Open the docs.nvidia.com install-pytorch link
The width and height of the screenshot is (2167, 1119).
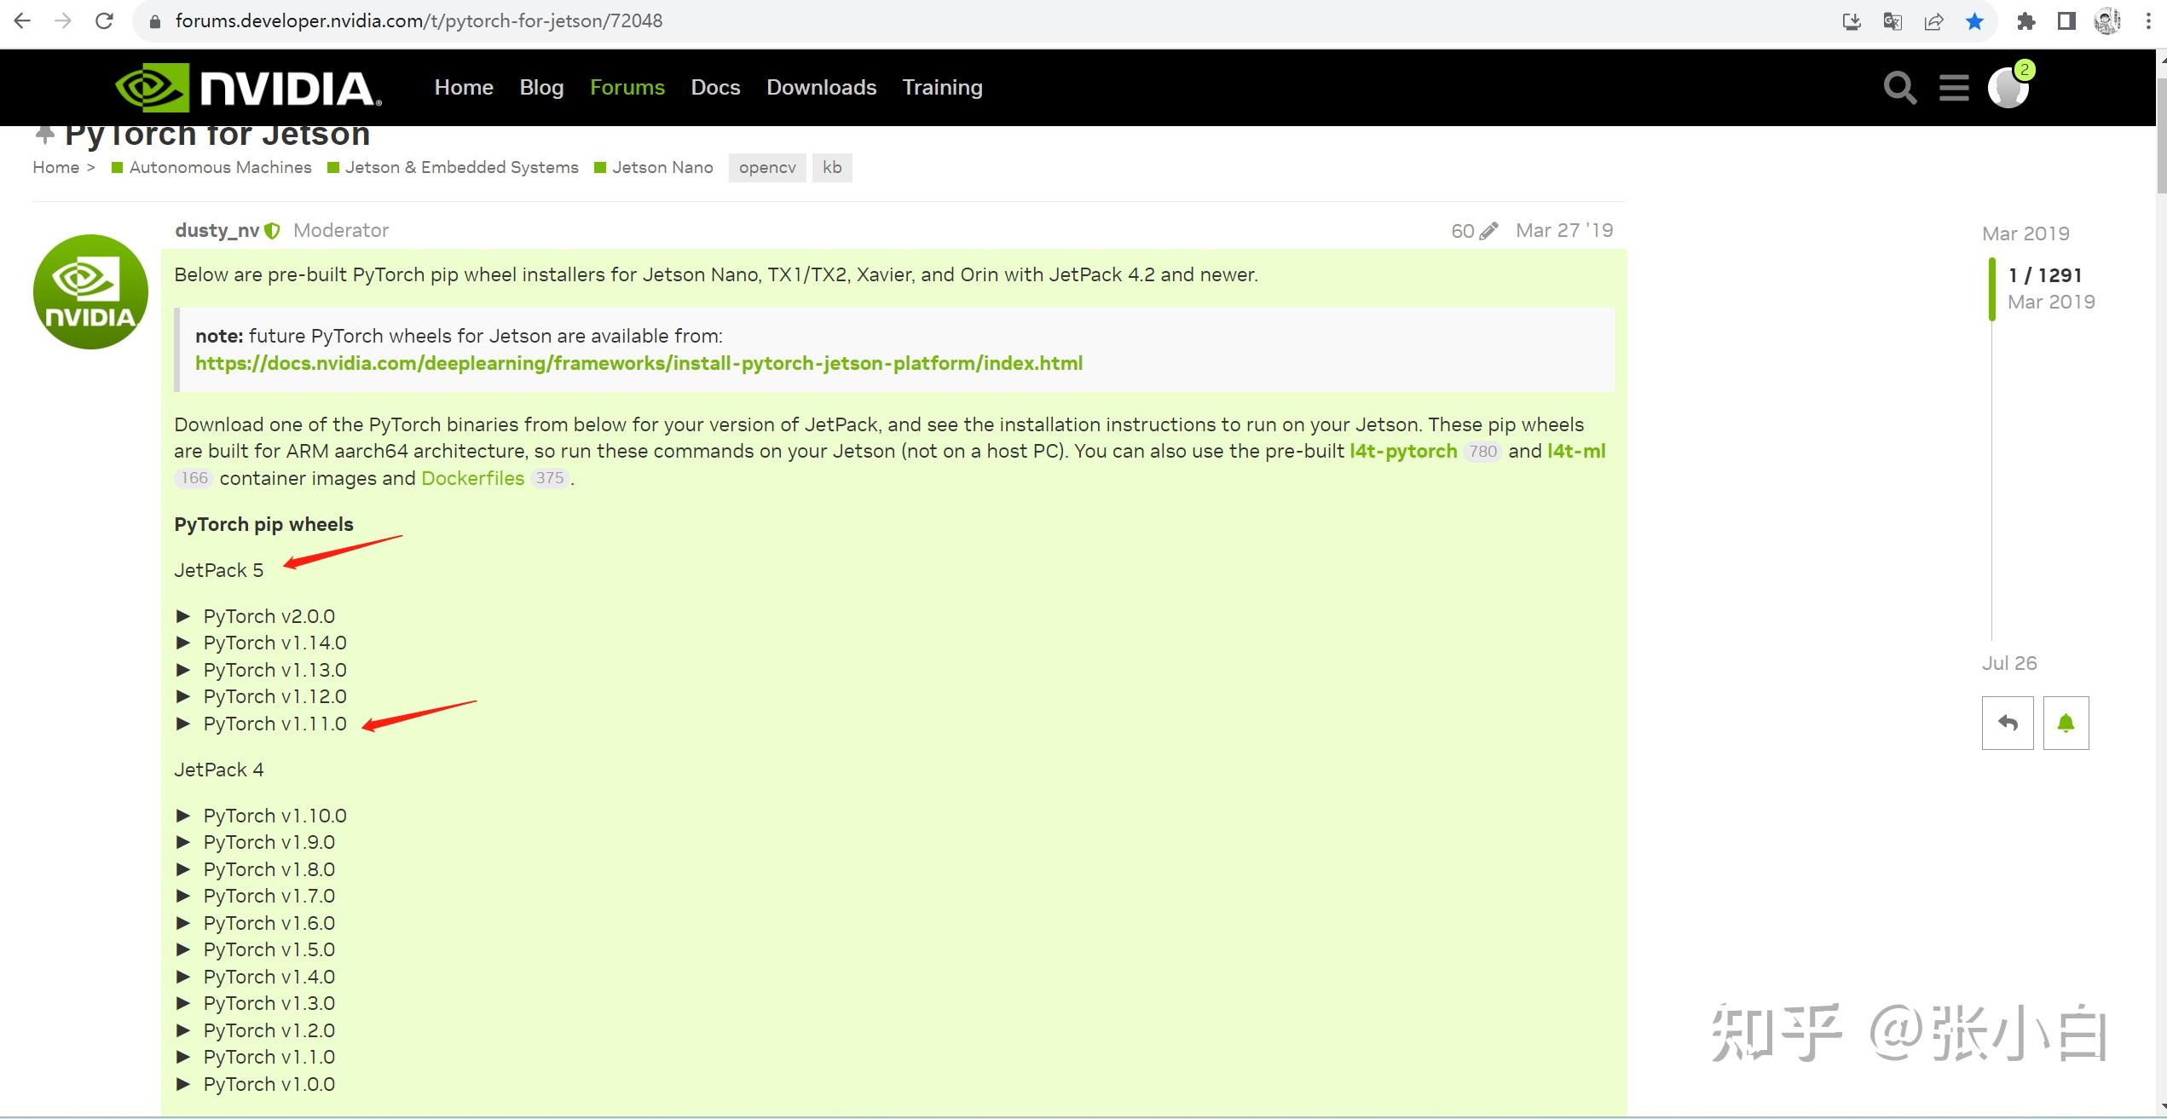click(x=639, y=364)
